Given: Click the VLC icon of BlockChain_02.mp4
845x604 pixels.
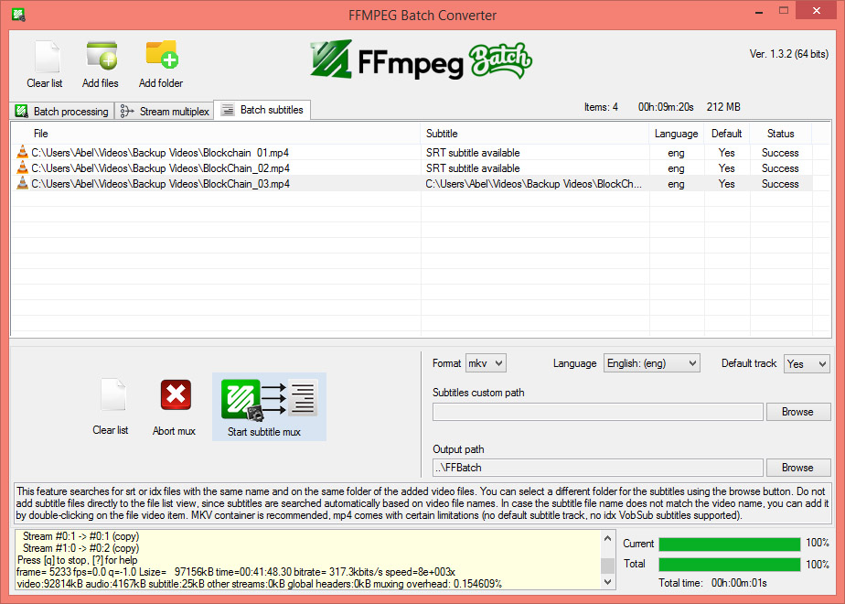Looking at the screenshot, I should (x=22, y=167).
